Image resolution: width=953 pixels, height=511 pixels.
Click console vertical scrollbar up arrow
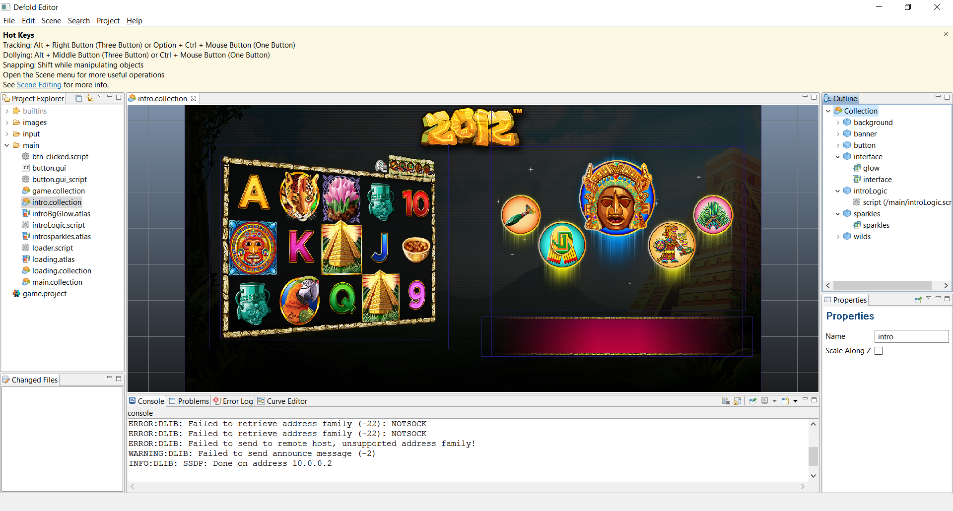[x=813, y=424]
